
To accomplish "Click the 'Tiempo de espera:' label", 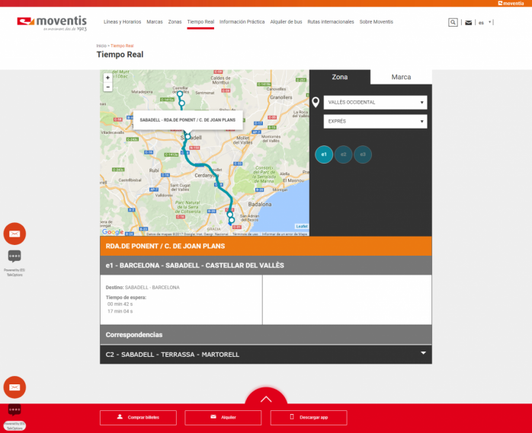I will pyautogui.click(x=126, y=298).
